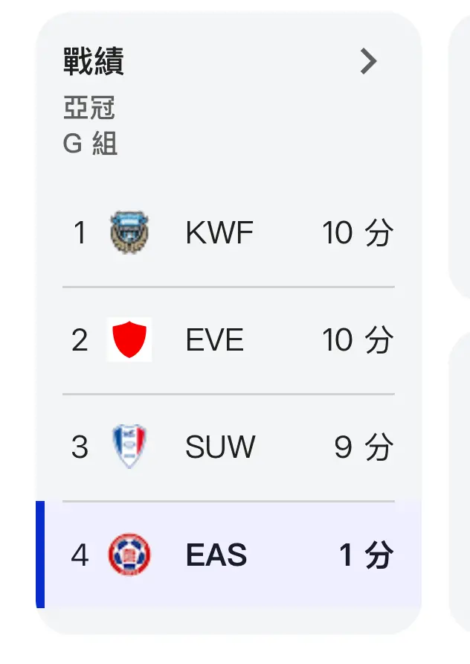
Task: Open standings via the chevron arrow
Action: [368, 61]
